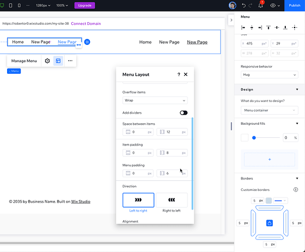Screen dimensions: 305x252
Task: Select Right to left direction
Action: (172, 200)
